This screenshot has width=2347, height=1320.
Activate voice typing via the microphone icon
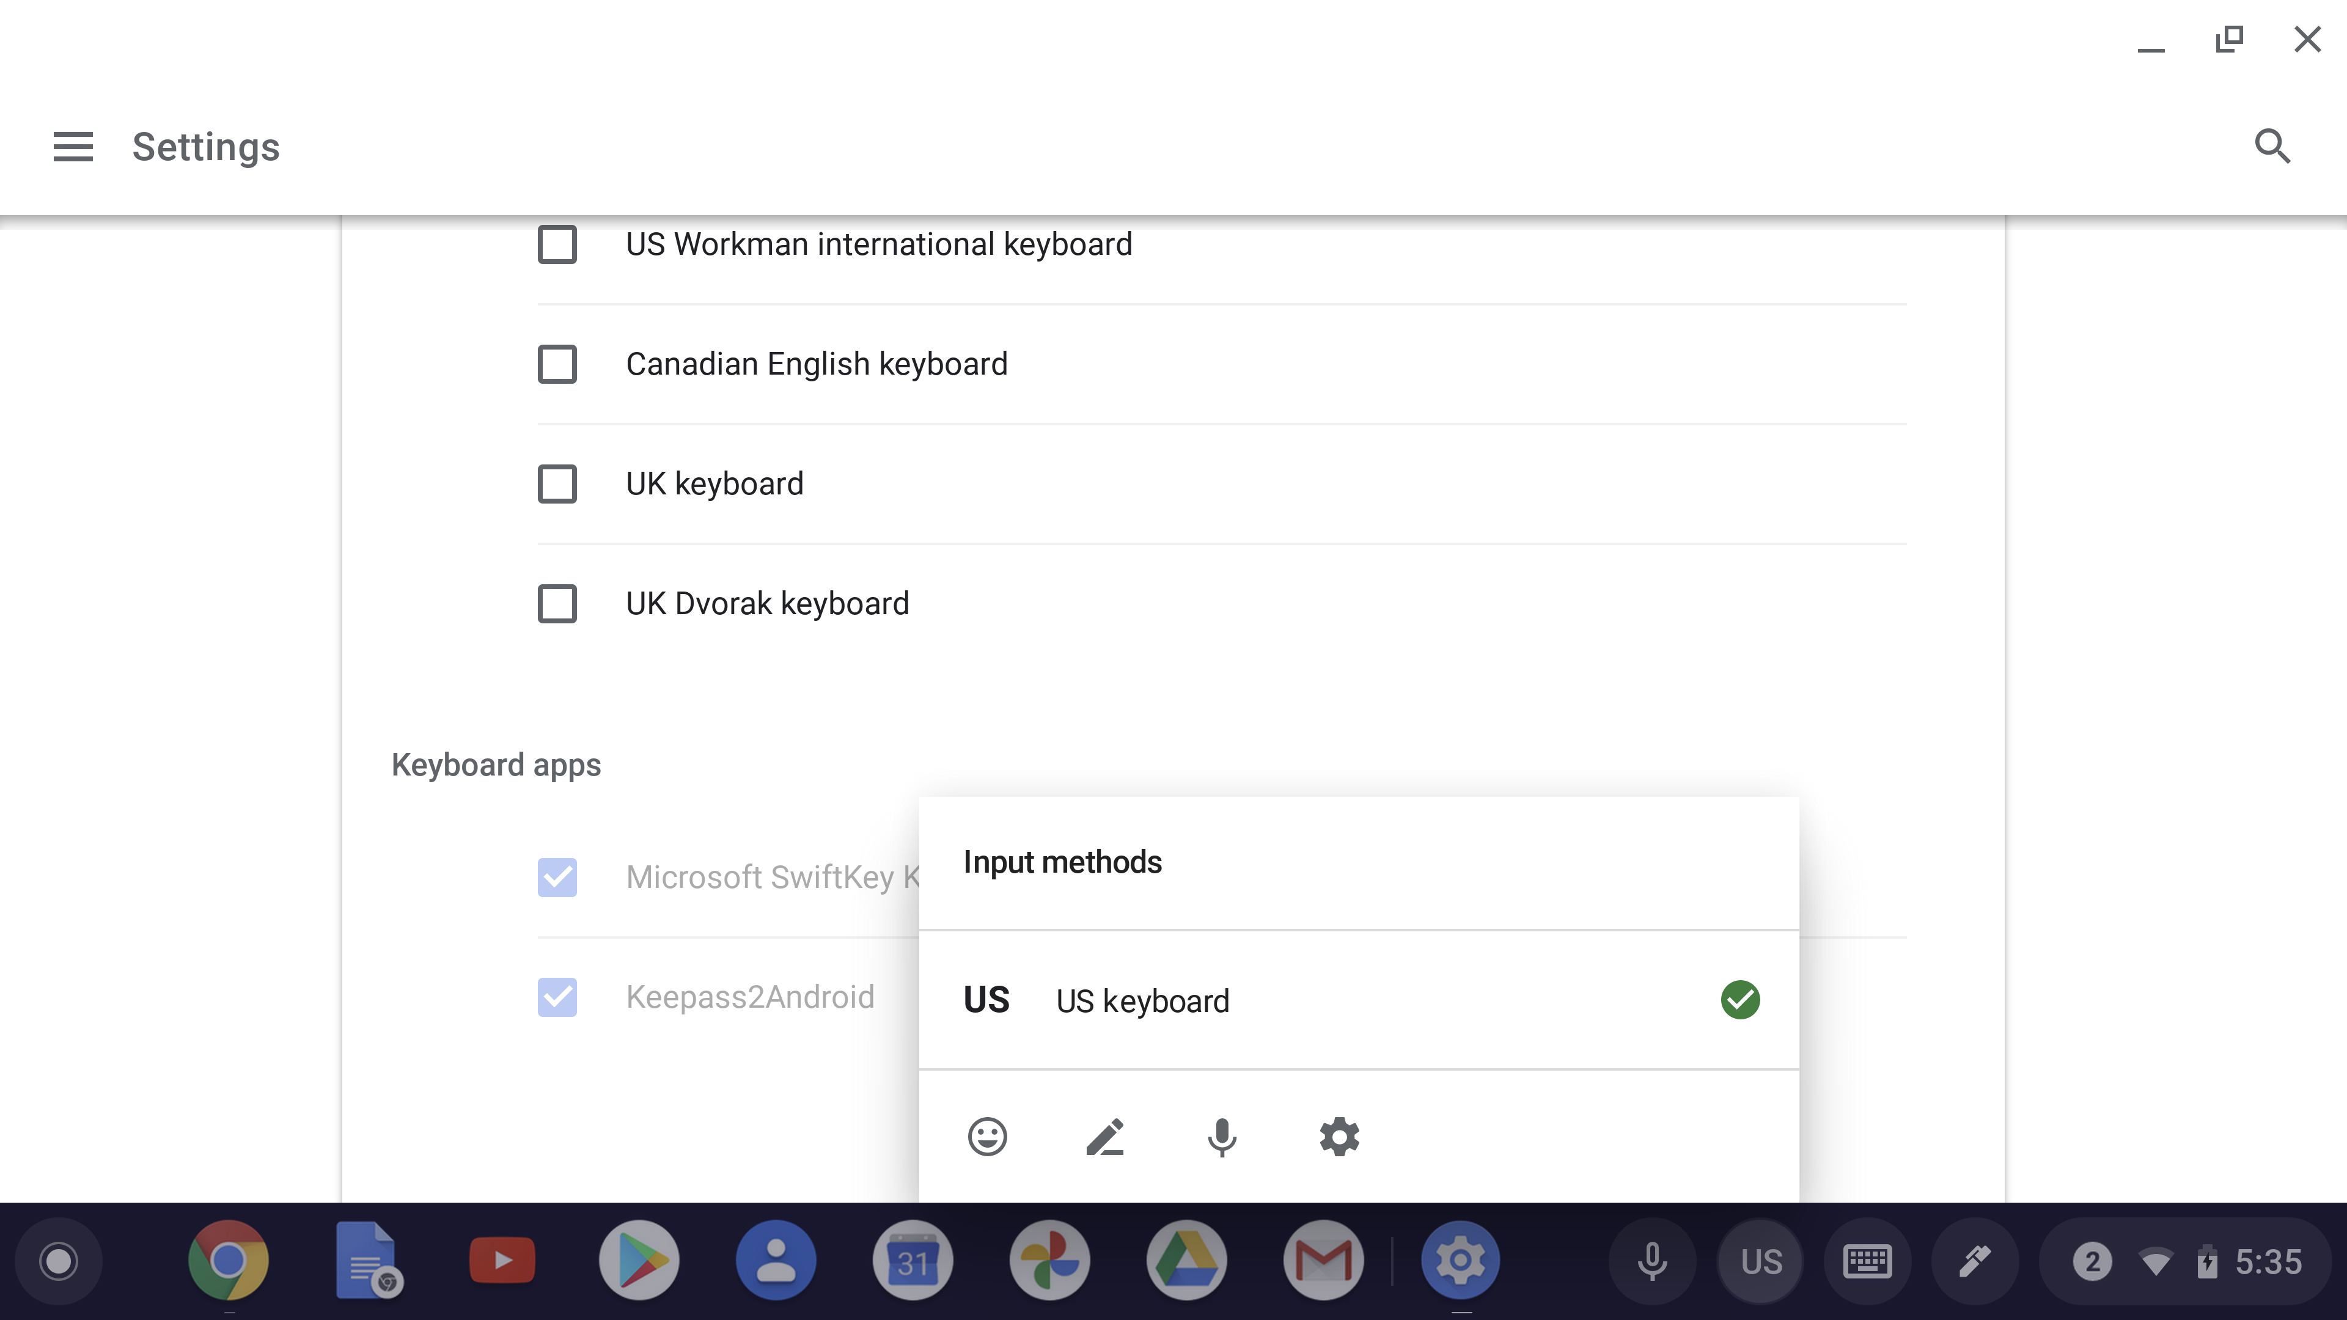click(x=1221, y=1136)
